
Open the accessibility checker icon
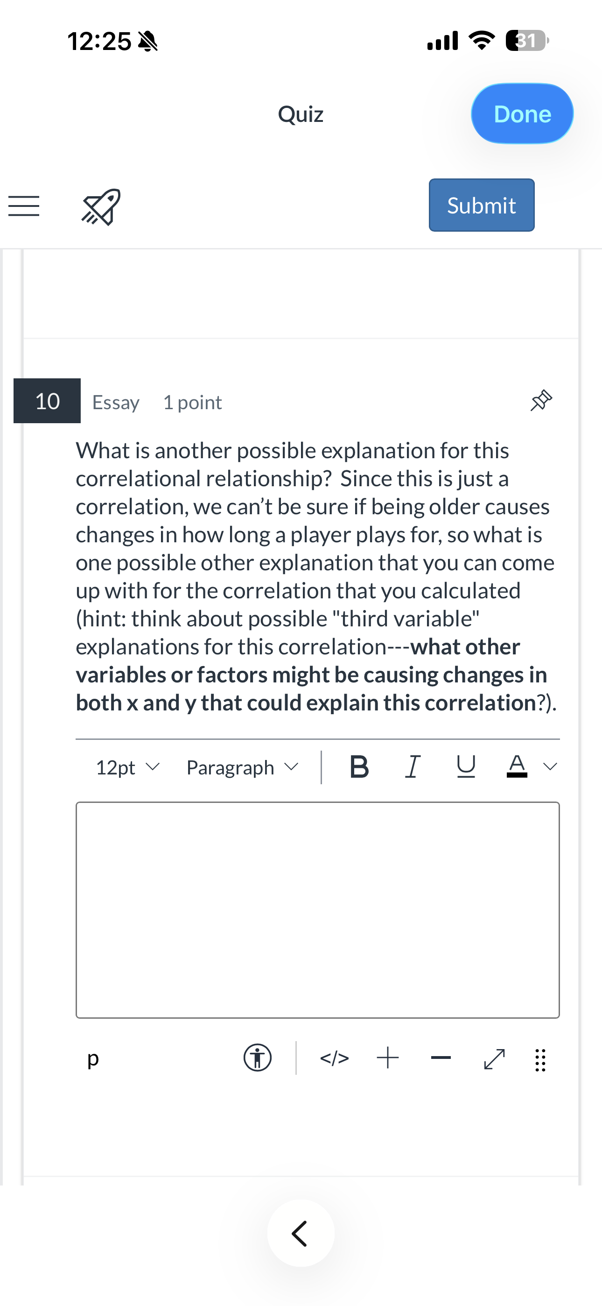coord(258,1058)
